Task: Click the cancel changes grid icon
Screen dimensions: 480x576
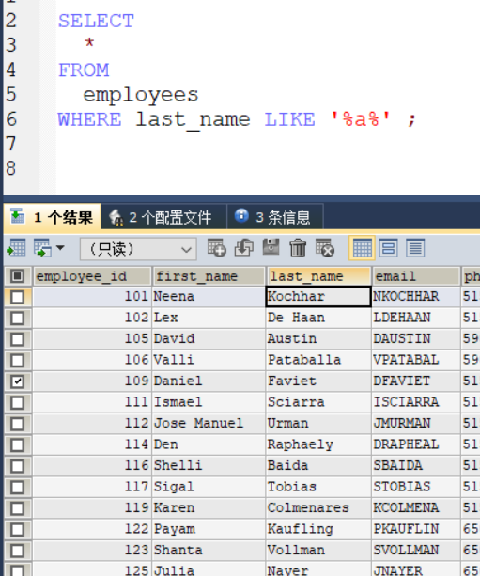Action: pos(325,248)
